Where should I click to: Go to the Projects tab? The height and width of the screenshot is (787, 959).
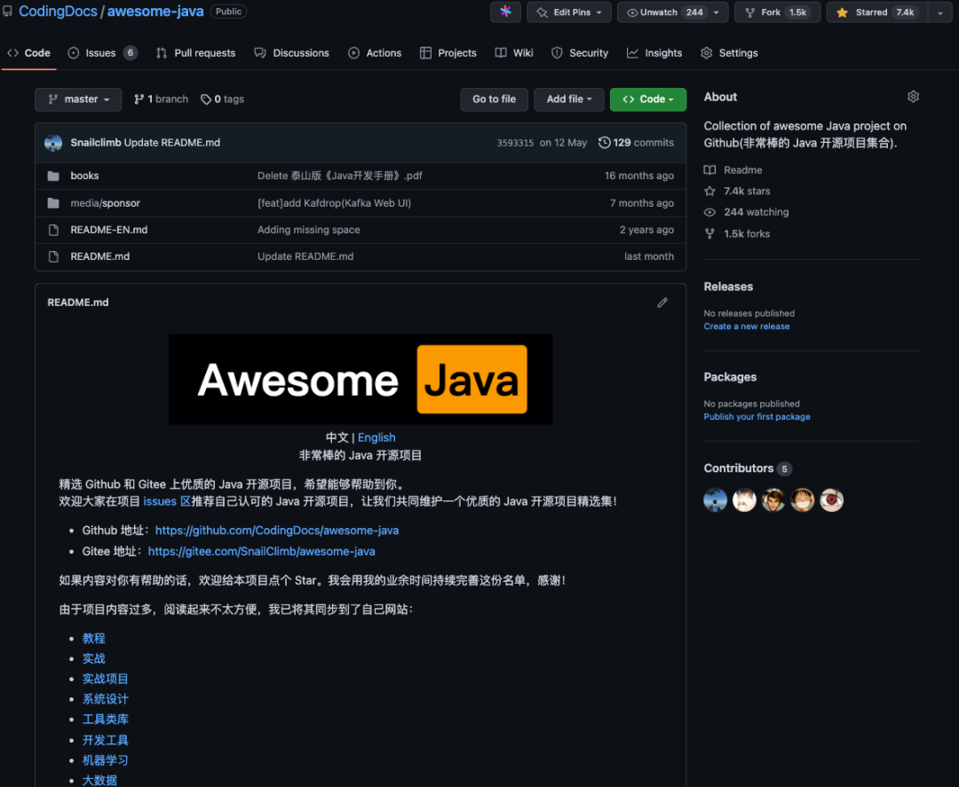[x=448, y=53]
